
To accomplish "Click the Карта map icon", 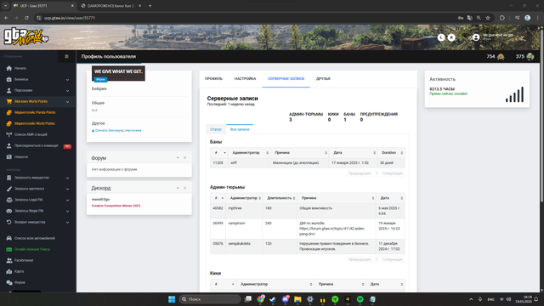I will [9, 271].
